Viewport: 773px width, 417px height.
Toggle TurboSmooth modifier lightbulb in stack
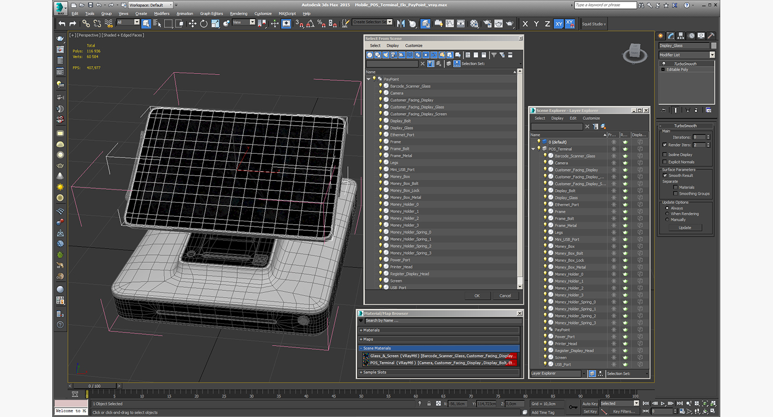point(663,64)
